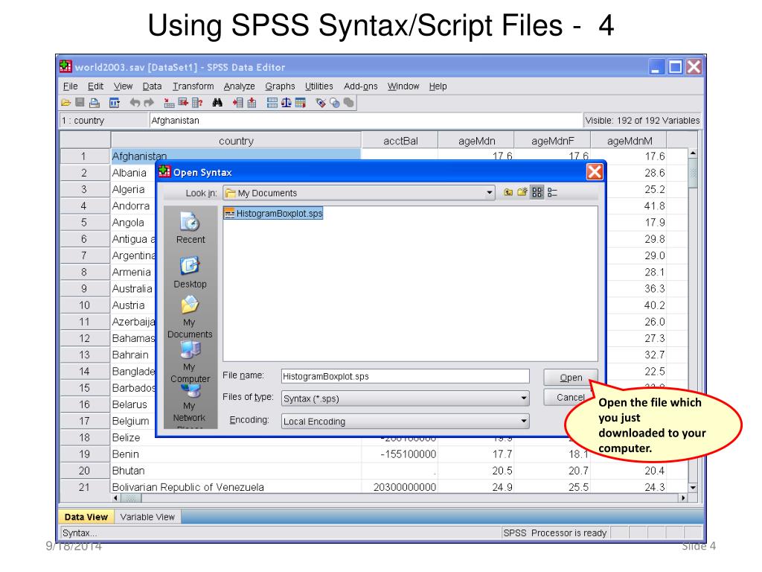Open the Data menu

(x=152, y=86)
